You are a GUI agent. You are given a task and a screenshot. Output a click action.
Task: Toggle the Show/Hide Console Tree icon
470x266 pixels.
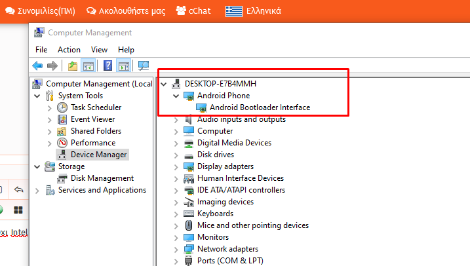[x=88, y=66]
